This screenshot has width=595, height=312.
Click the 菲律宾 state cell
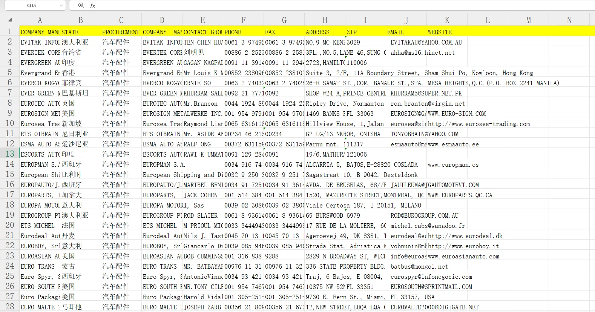coord(80,83)
